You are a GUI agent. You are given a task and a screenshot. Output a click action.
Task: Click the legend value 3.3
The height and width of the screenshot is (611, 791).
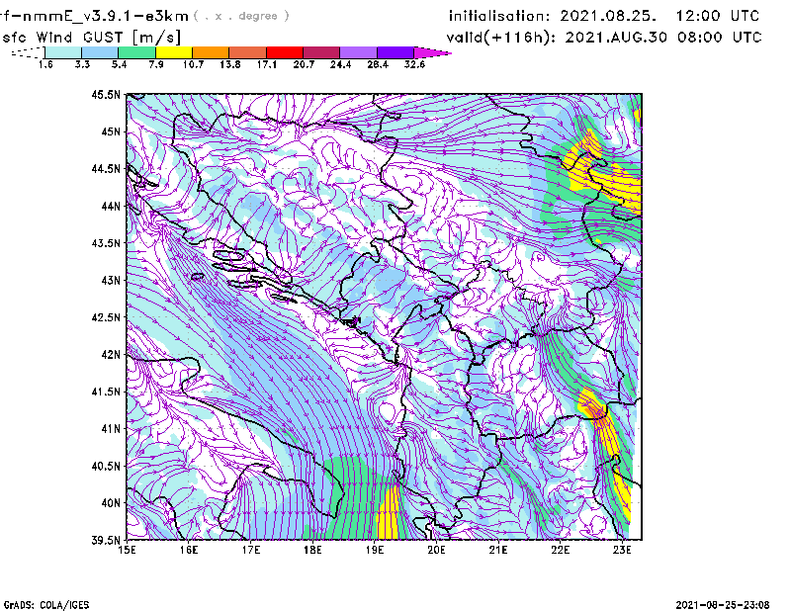82,64
